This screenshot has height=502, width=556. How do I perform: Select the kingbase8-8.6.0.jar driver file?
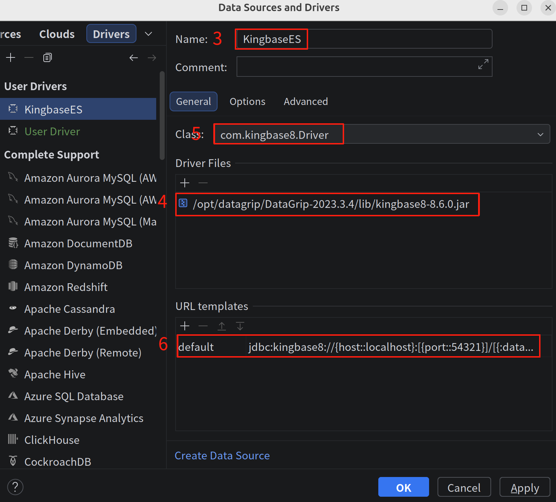click(x=331, y=204)
